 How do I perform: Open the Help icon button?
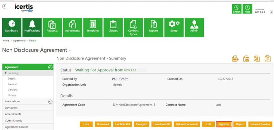(247, 9)
